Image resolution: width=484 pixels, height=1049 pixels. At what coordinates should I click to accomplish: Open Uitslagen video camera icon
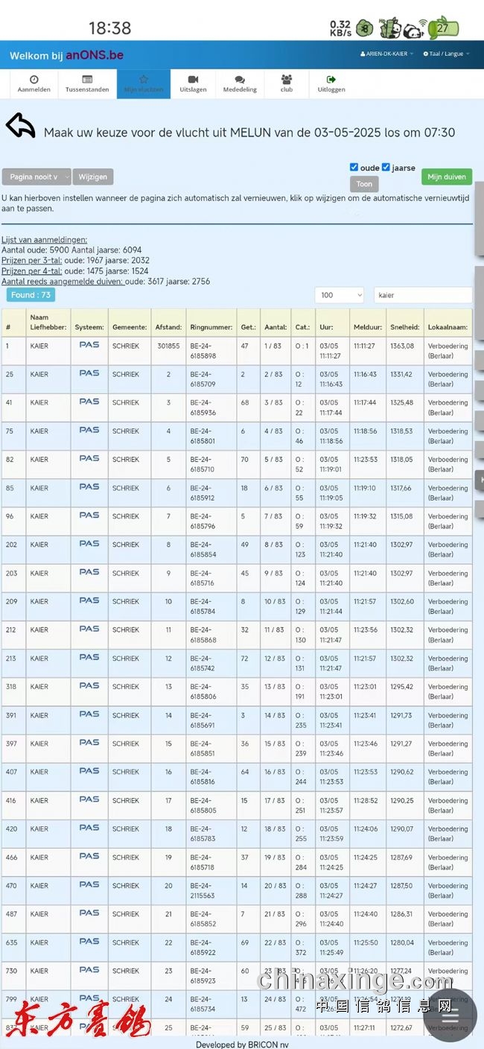coord(193,80)
